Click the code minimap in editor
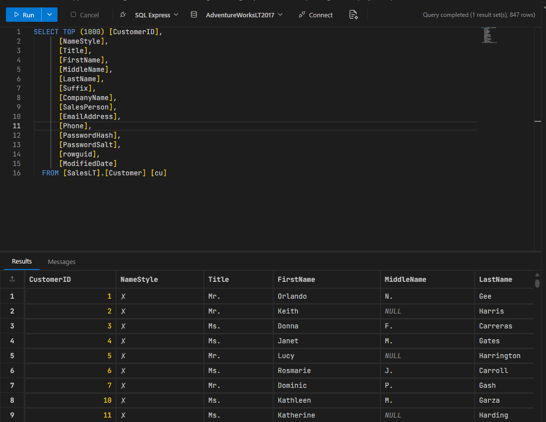546x422 pixels. point(489,35)
